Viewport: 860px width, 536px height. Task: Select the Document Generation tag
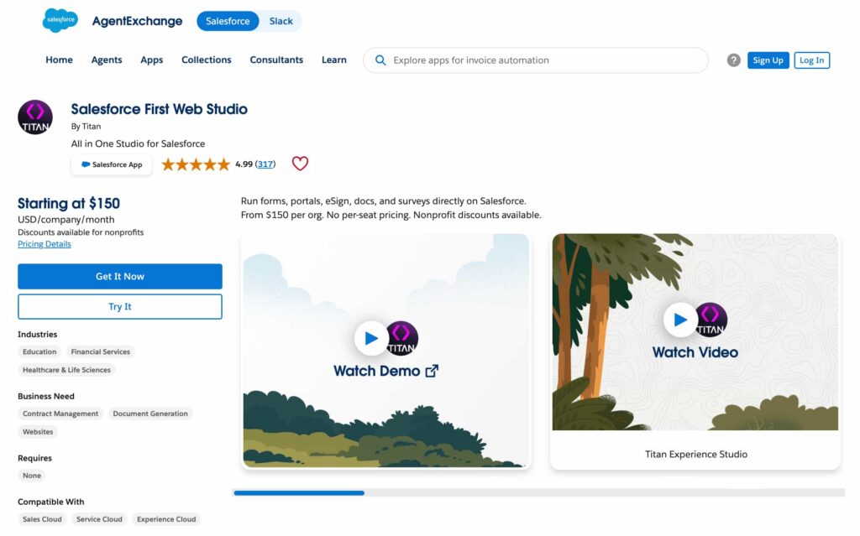pyautogui.click(x=150, y=414)
